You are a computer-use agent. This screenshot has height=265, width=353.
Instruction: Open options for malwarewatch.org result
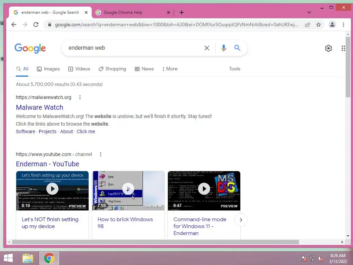(80, 97)
